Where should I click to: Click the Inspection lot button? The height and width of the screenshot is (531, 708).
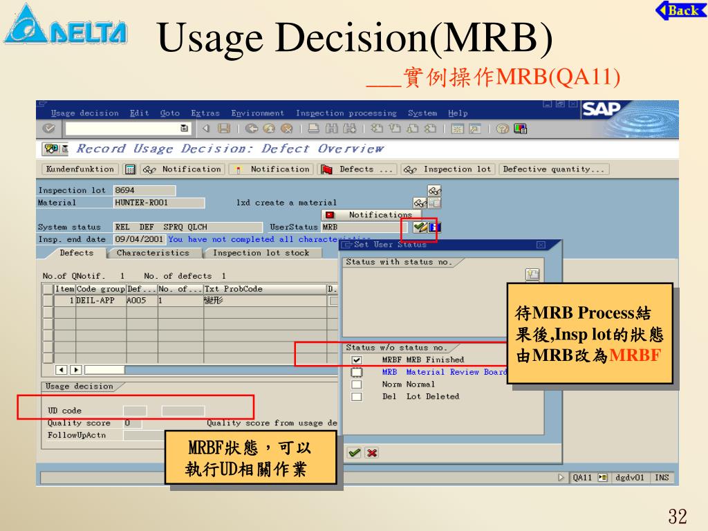(448, 169)
